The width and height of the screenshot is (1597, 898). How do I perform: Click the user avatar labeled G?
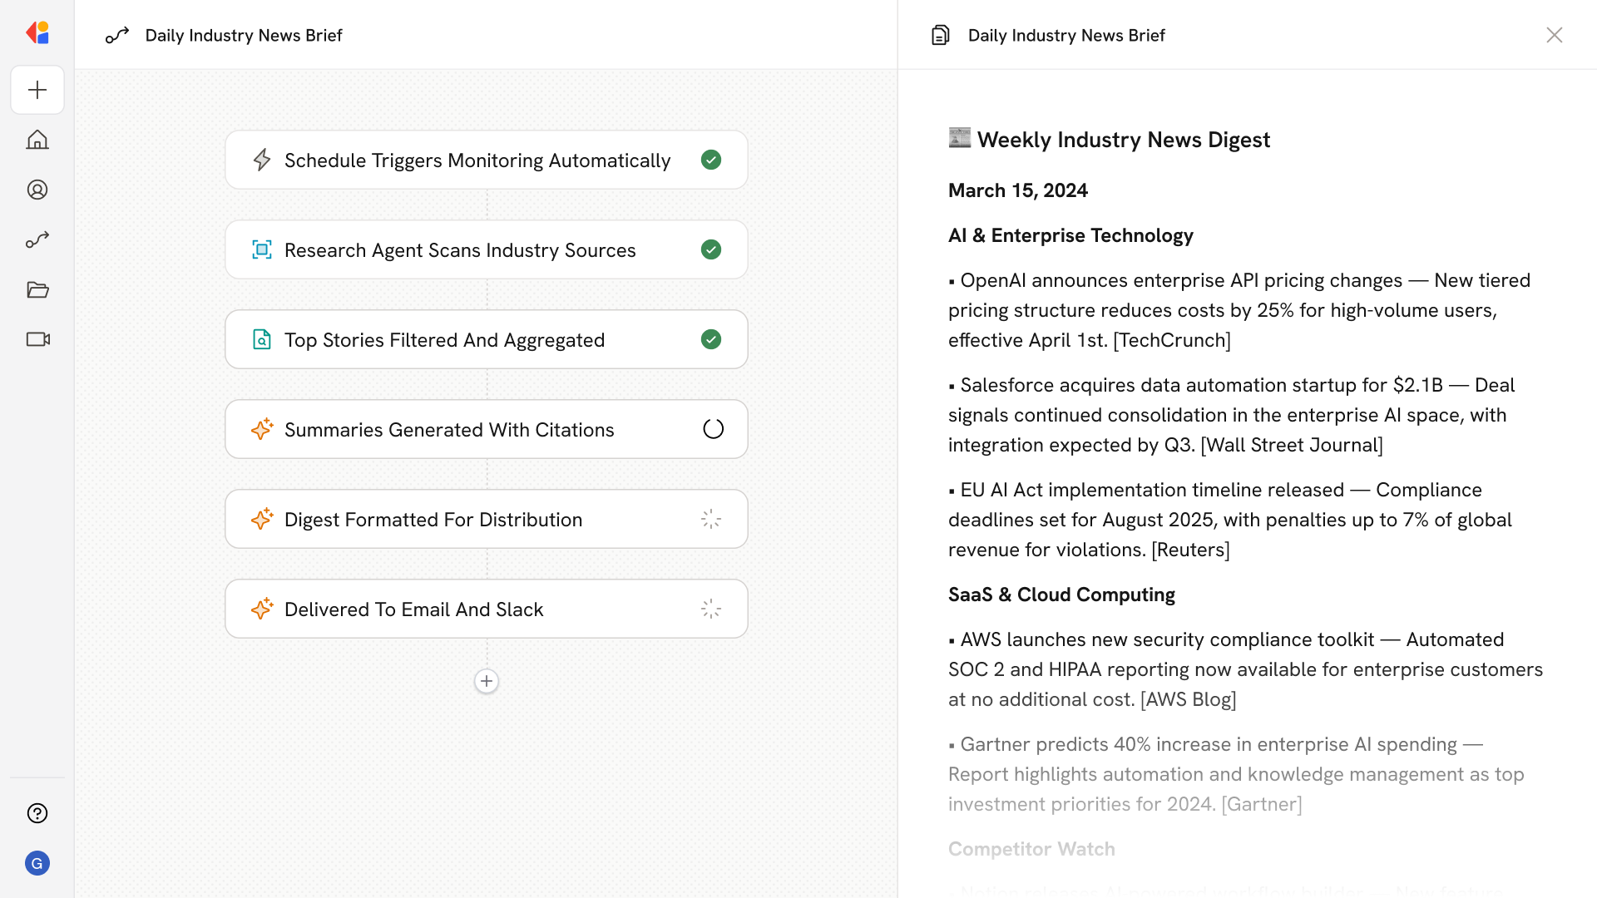coord(37,863)
